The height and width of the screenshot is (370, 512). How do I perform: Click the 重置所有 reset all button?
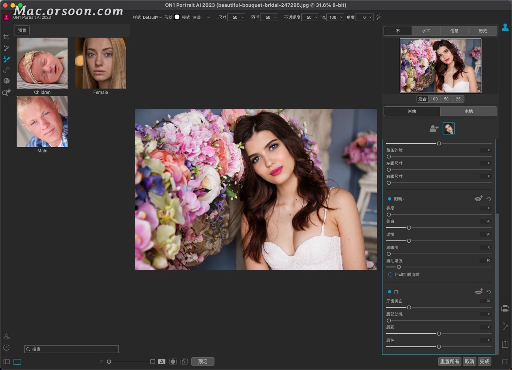point(449,361)
